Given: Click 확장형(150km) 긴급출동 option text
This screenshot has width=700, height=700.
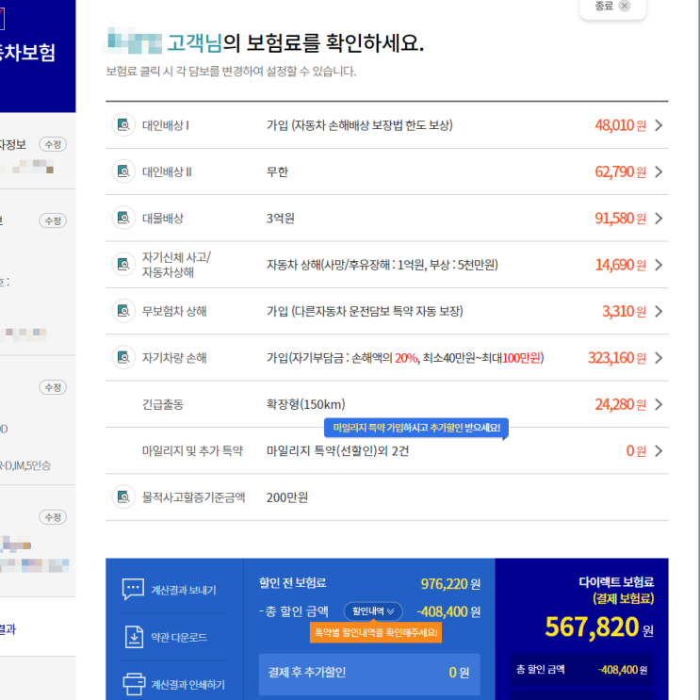Looking at the screenshot, I should pos(306,404).
